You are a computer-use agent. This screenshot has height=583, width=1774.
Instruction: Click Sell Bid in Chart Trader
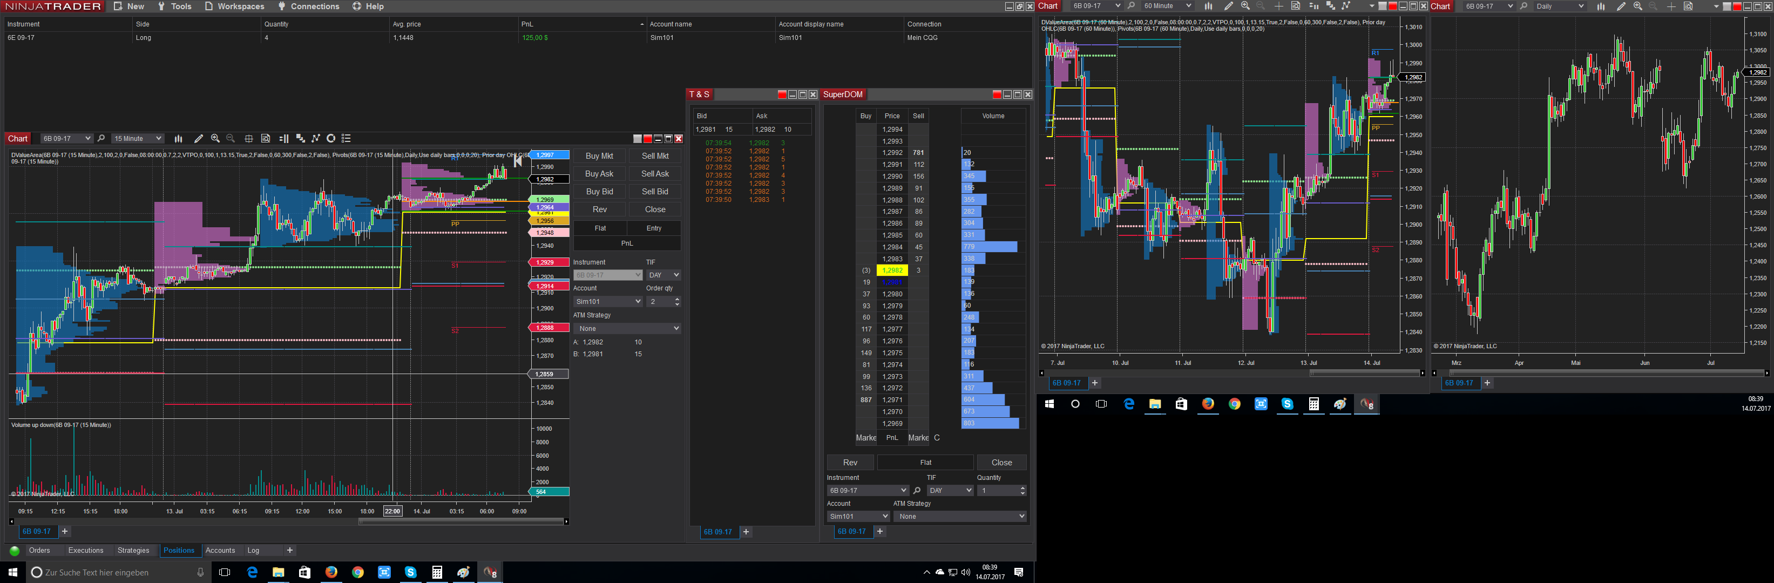pyautogui.click(x=655, y=191)
